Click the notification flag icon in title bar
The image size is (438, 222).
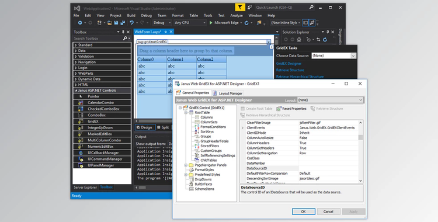(x=240, y=8)
